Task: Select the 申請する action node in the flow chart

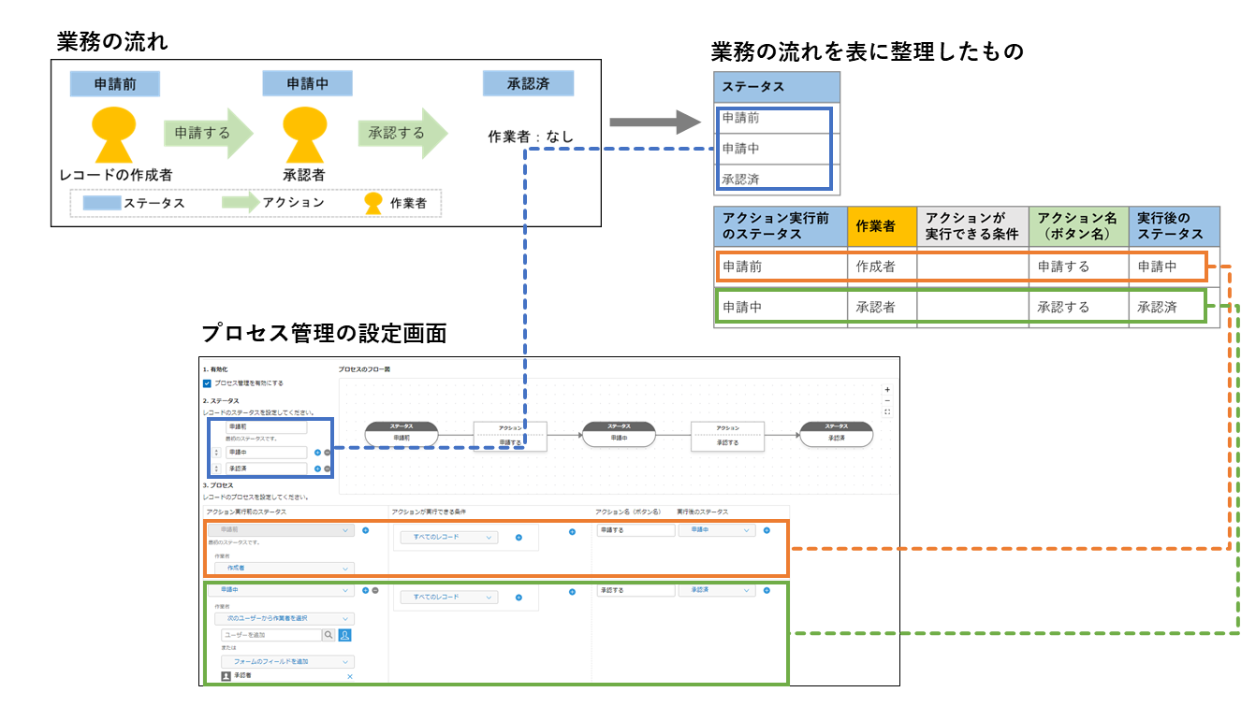Action: [510, 437]
